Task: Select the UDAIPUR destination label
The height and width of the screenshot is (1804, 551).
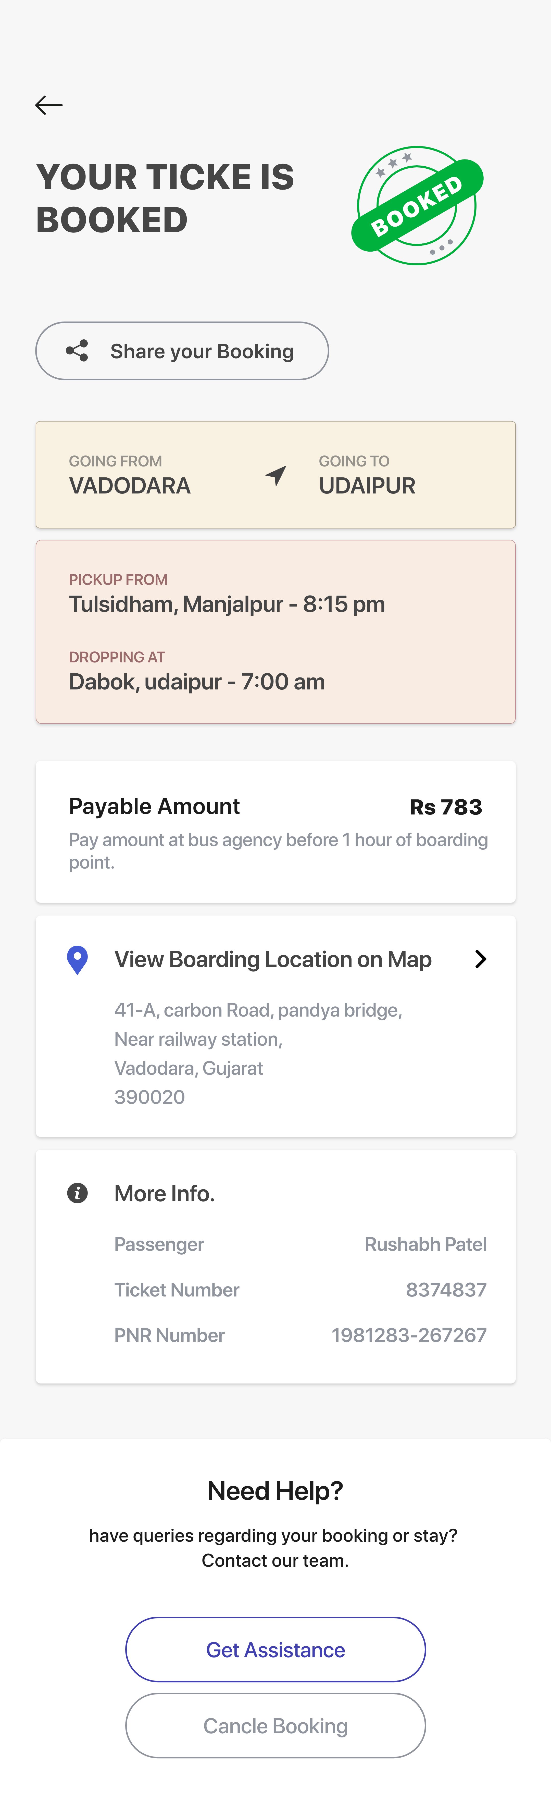Action: point(367,485)
